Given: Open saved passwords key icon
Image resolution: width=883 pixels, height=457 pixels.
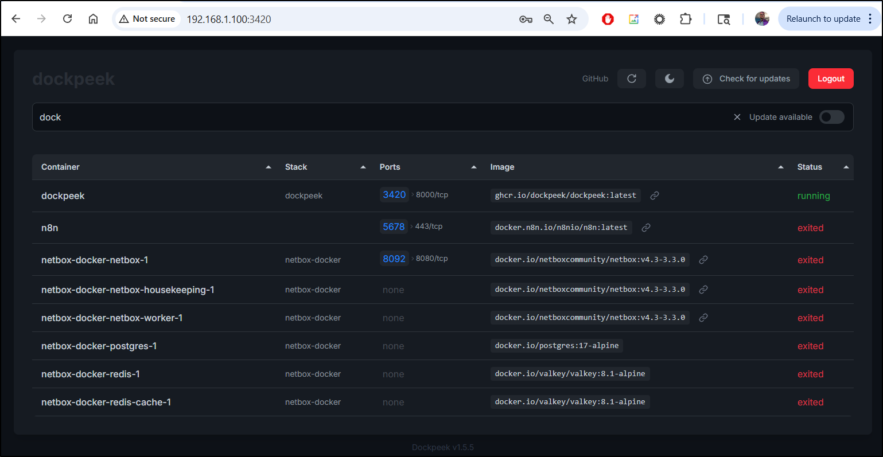Looking at the screenshot, I should coord(526,19).
